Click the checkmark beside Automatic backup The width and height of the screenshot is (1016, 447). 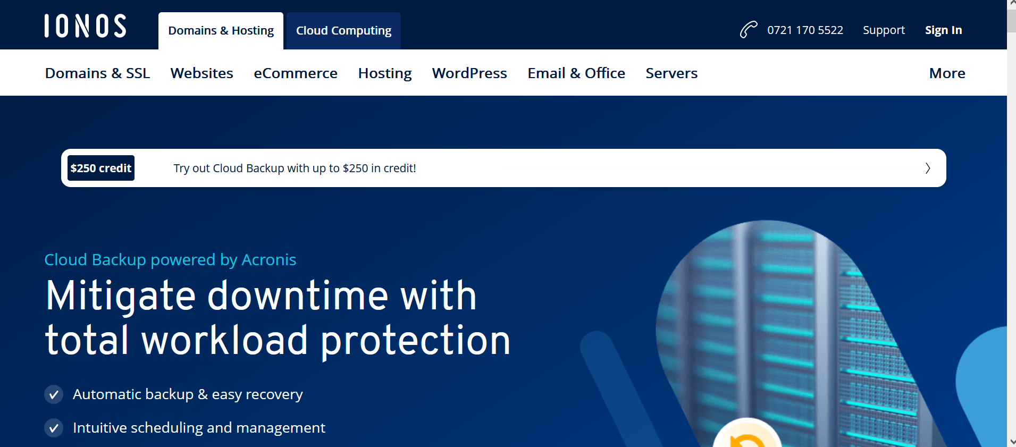point(54,394)
